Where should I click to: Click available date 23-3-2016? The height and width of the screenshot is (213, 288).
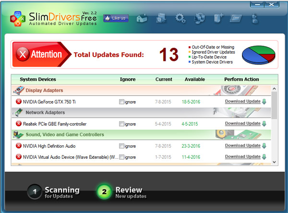click(191, 146)
